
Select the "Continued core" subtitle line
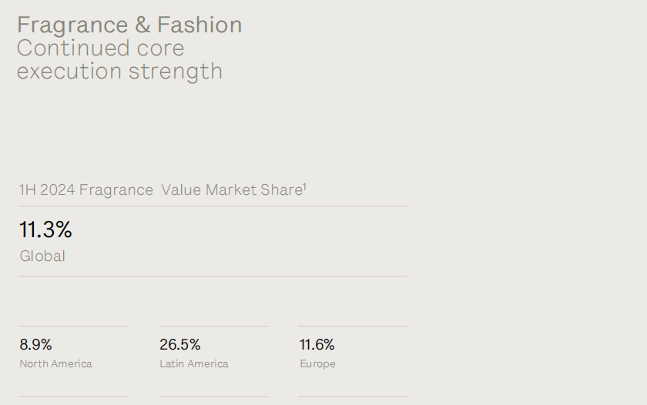(100, 48)
